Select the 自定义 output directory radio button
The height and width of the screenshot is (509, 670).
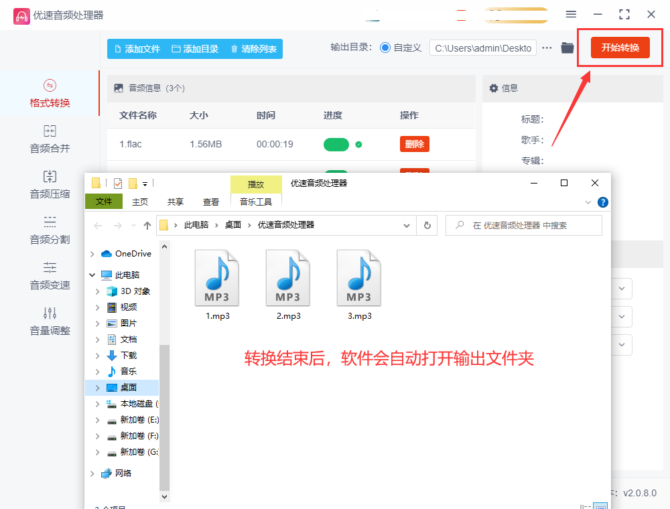click(x=385, y=48)
